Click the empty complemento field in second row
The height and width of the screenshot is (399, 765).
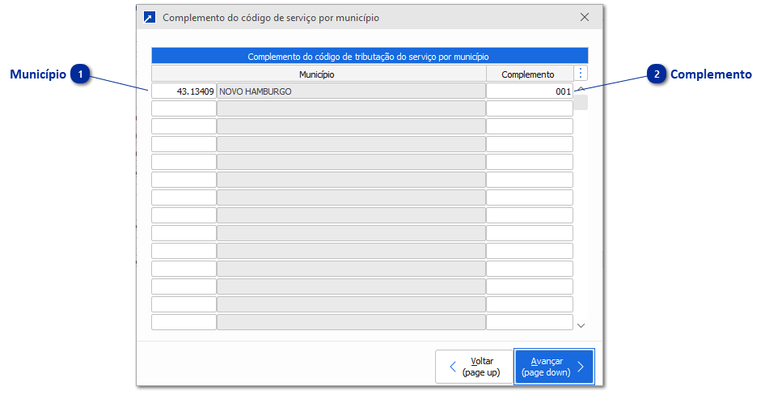(x=529, y=109)
